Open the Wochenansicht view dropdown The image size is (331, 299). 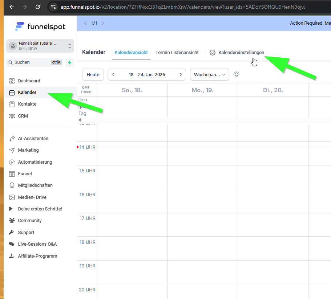click(x=210, y=75)
